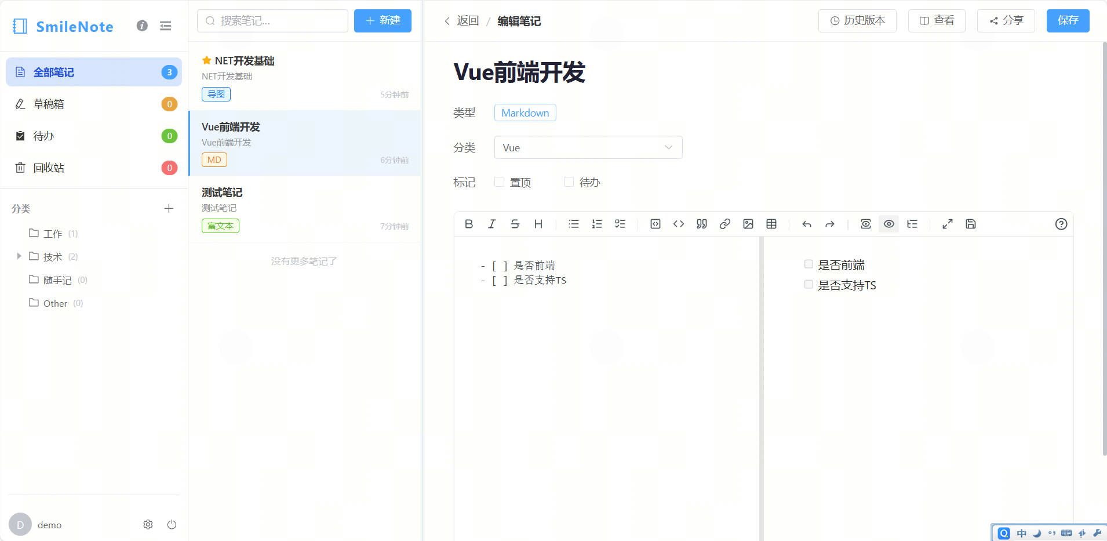
Task: Redo the last undone edit
Action: [830, 224]
